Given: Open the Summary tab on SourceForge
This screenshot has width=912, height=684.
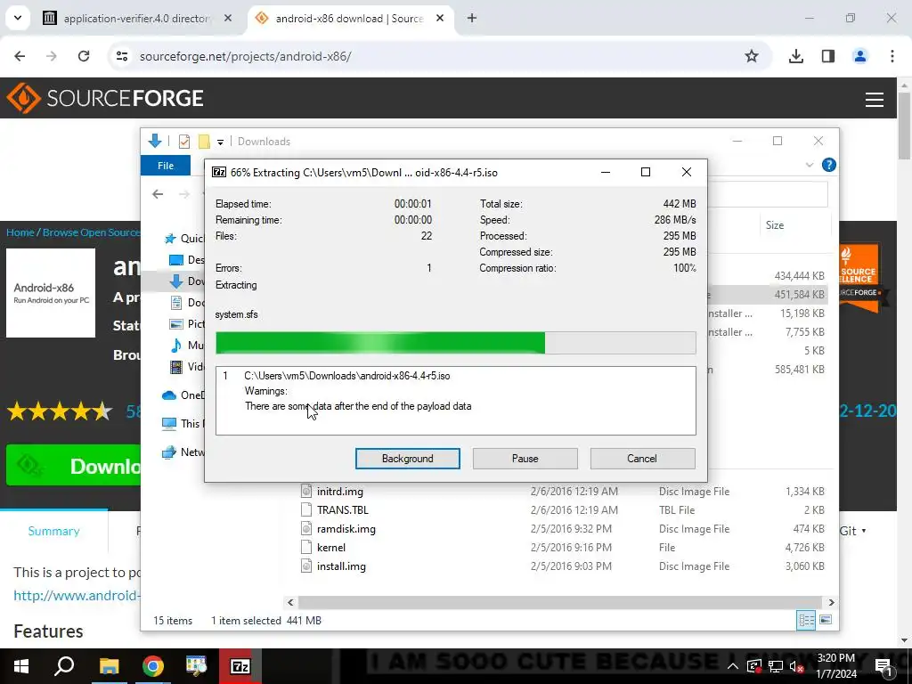Looking at the screenshot, I should [x=53, y=531].
